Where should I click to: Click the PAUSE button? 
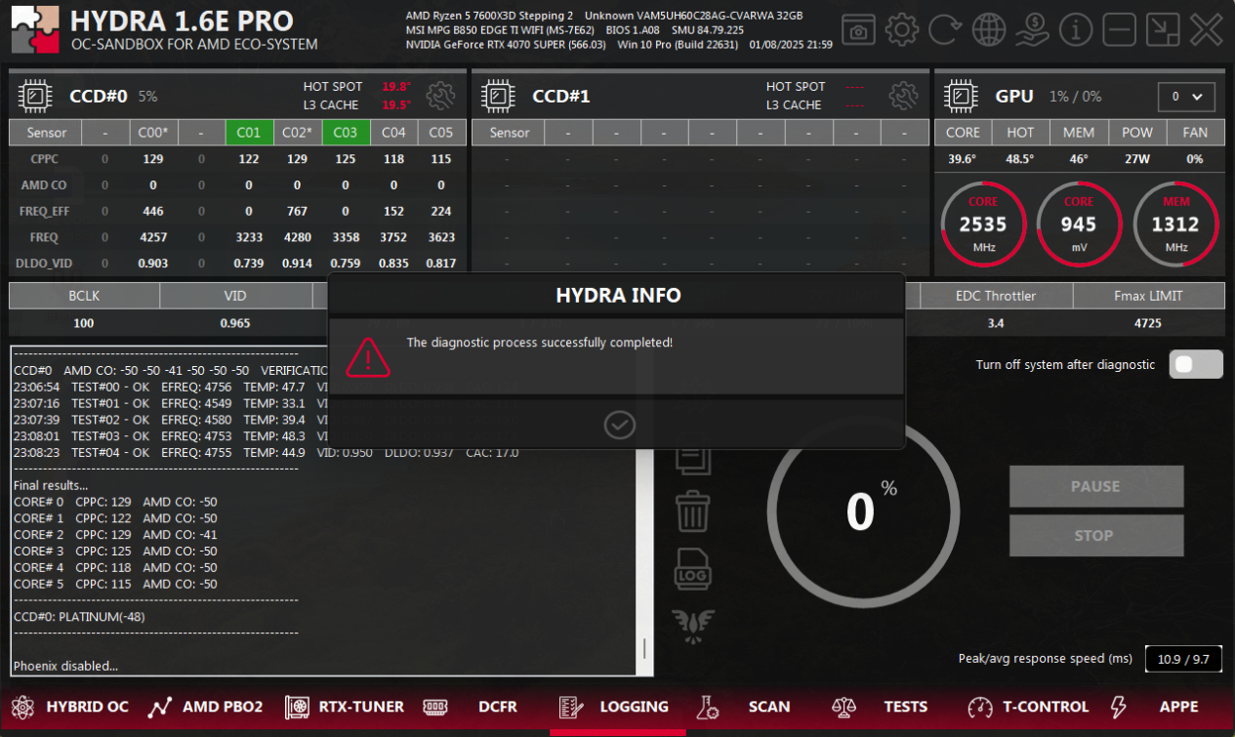1096,486
